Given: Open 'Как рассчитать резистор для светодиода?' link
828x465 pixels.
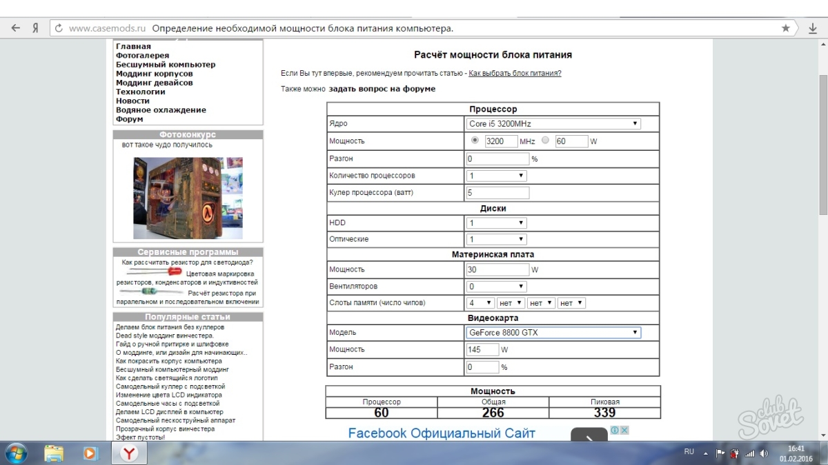Looking at the screenshot, I should [x=187, y=262].
